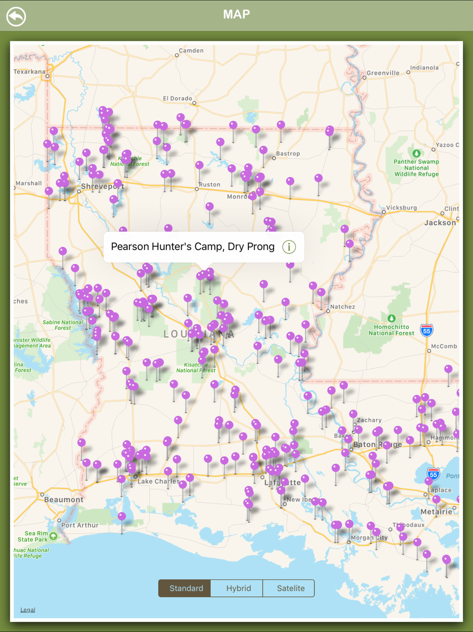
Task: Tap the Indianola town label
Action: [424, 68]
